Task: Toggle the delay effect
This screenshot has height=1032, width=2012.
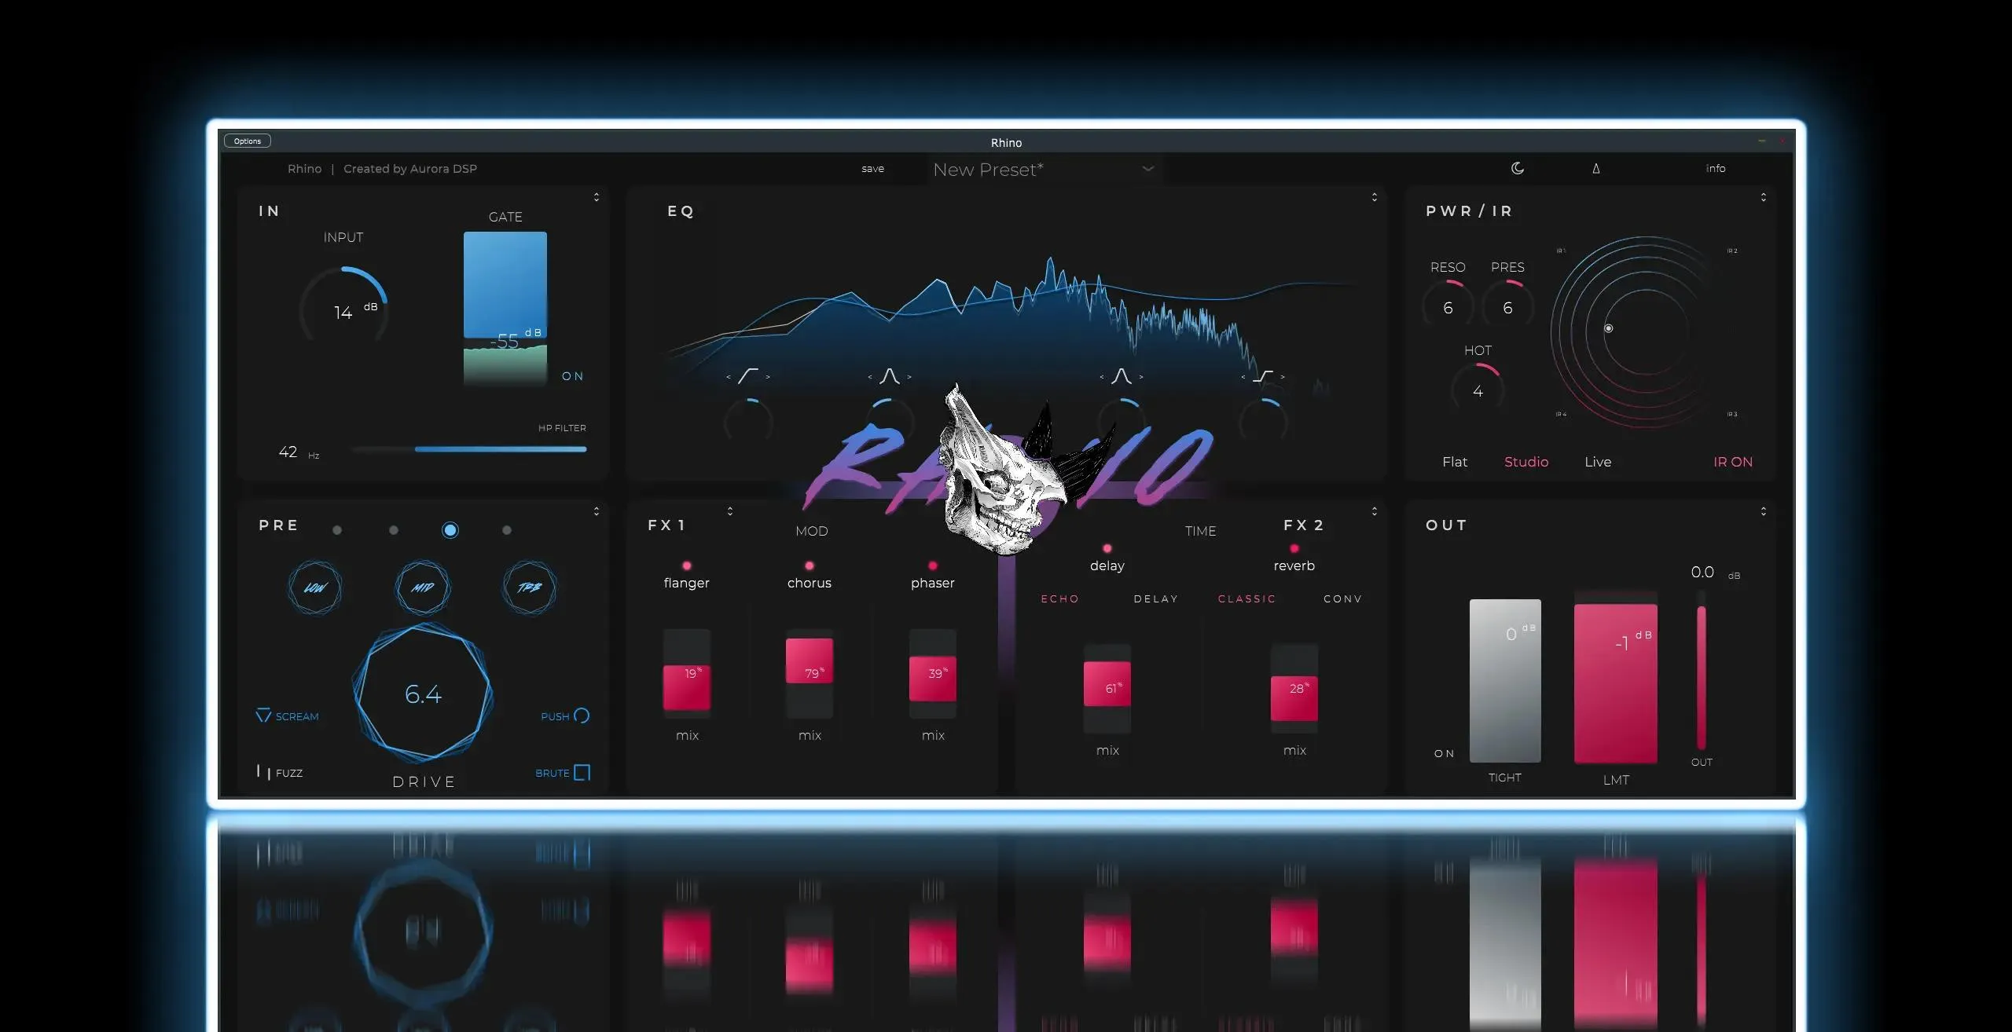Action: (1107, 548)
